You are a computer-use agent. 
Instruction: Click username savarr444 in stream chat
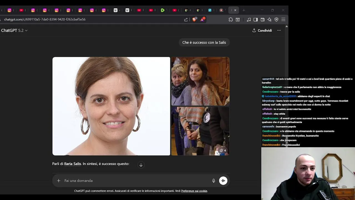pos(268,79)
